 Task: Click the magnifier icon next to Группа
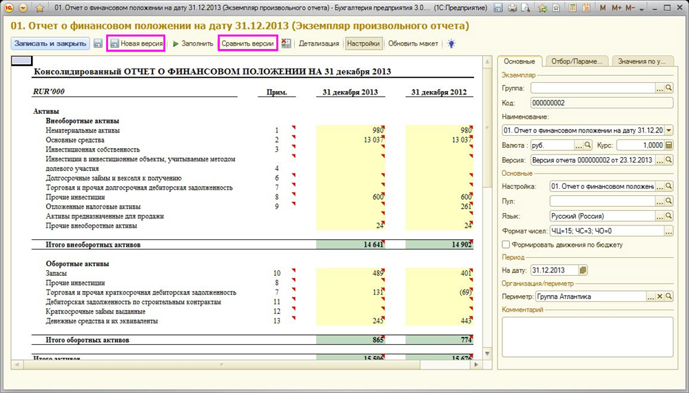(x=668, y=88)
